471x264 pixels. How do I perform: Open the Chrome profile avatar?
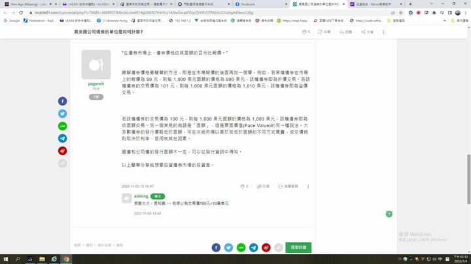click(x=458, y=13)
